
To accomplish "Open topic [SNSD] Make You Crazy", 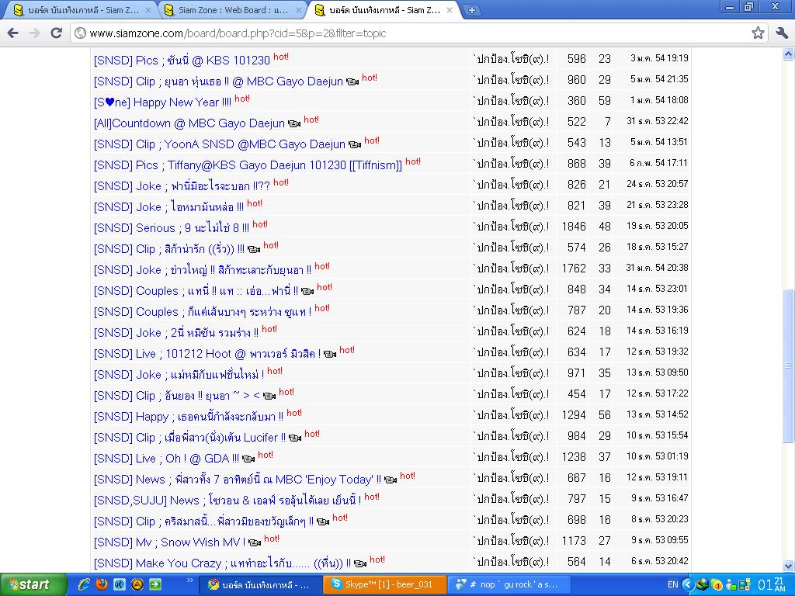I will [222, 563].
